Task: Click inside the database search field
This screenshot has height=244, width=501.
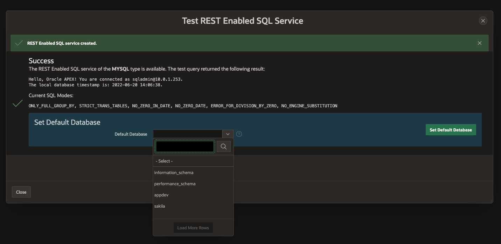Action: (185, 146)
